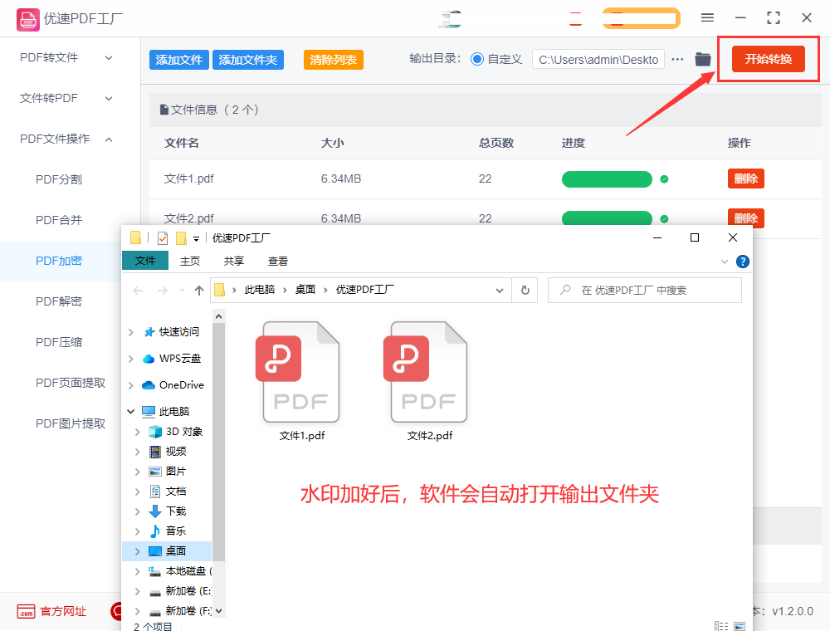Open 共享 tab in Explorer ribbon
The width and height of the screenshot is (830, 631).
[x=234, y=261]
